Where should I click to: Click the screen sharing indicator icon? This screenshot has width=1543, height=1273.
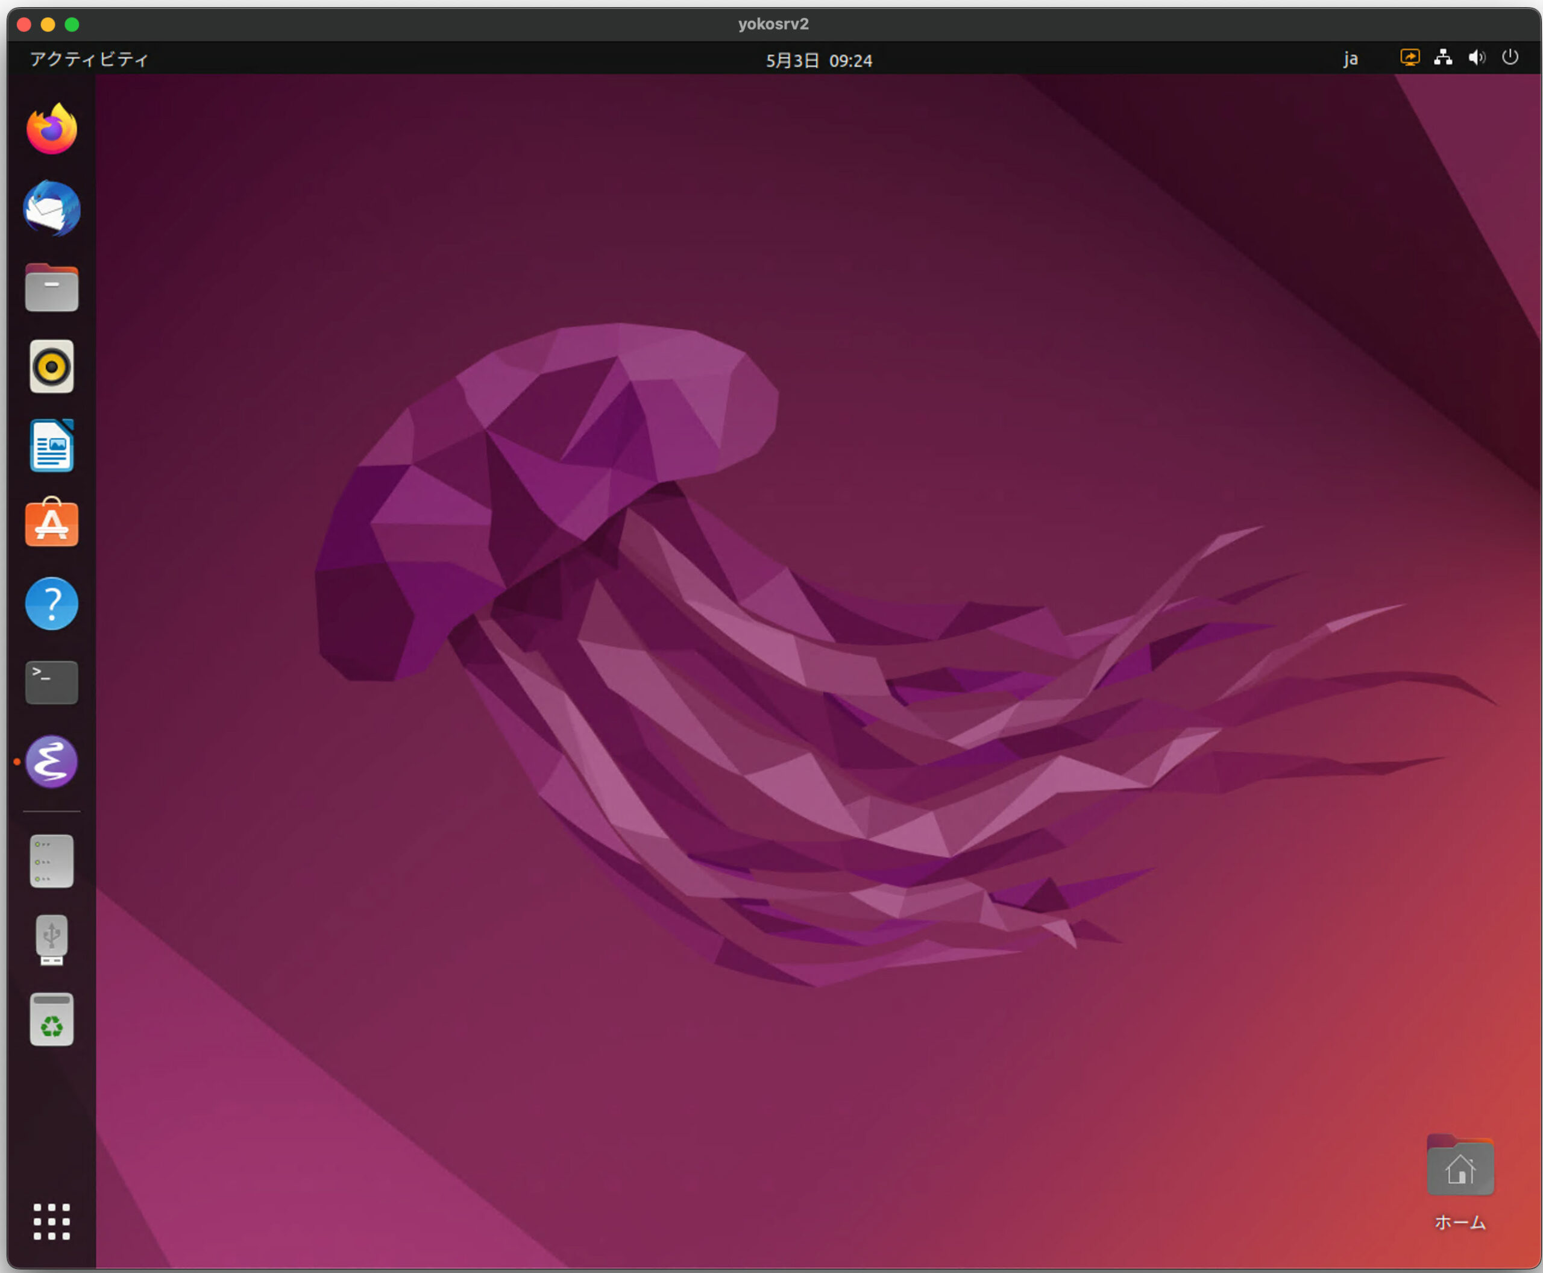coord(1410,58)
